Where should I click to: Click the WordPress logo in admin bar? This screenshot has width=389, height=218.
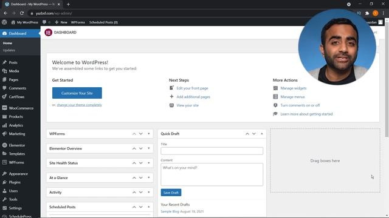(x=4, y=22)
